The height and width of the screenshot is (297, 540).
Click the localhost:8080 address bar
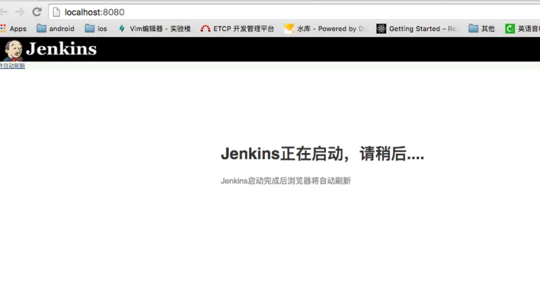click(294, 12)
